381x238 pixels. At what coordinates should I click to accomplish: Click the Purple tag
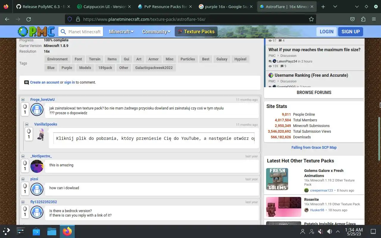point(67,68)
